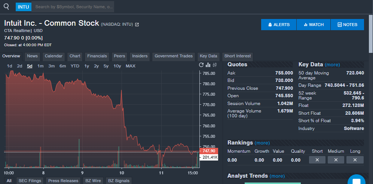Select the 1m chart range
The width and height of the screenshot is (373, 184).
[x=40, y=66]
